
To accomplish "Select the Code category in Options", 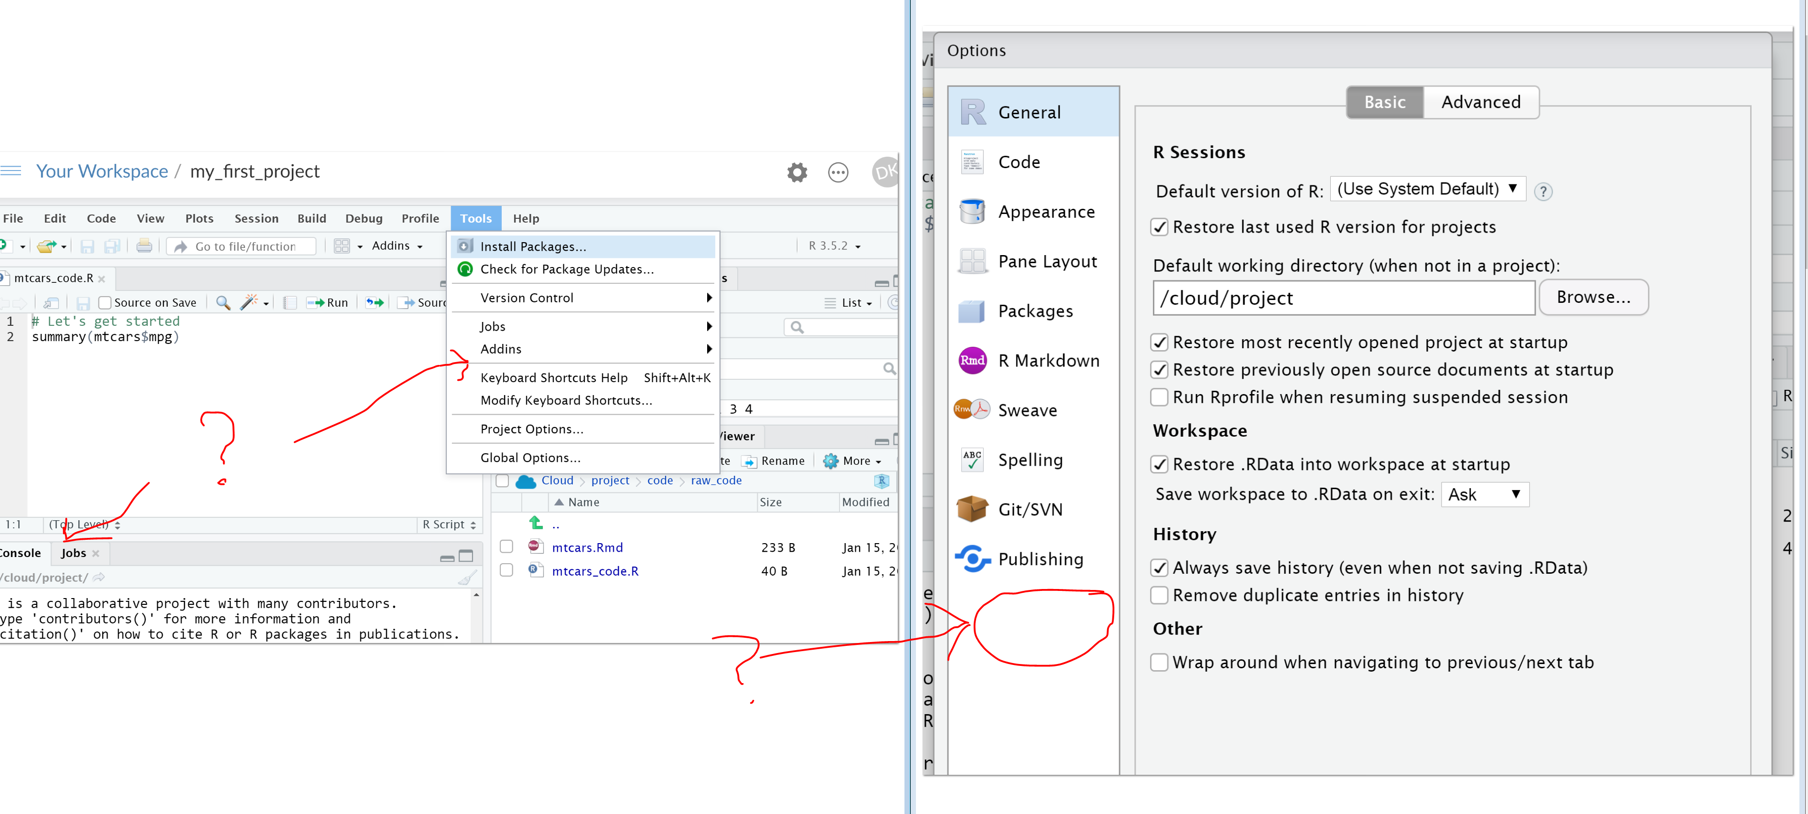I will (1033, 161).
